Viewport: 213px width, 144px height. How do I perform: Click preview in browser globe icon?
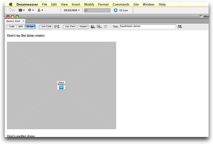[x=93, y=26]
